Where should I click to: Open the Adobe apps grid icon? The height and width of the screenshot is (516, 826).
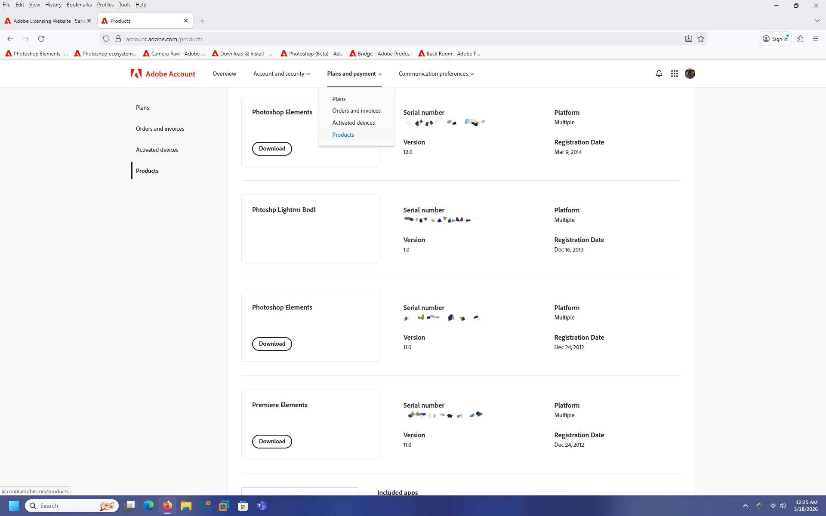pos(674,74)
